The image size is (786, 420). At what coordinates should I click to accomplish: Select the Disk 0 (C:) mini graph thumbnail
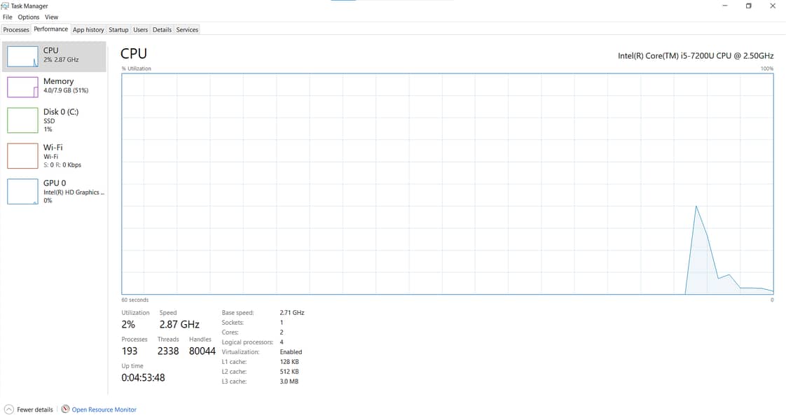(x=22, y=120)
